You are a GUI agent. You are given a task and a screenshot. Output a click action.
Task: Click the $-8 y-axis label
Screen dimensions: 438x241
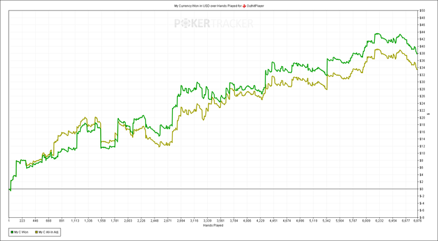pos(422,217)
